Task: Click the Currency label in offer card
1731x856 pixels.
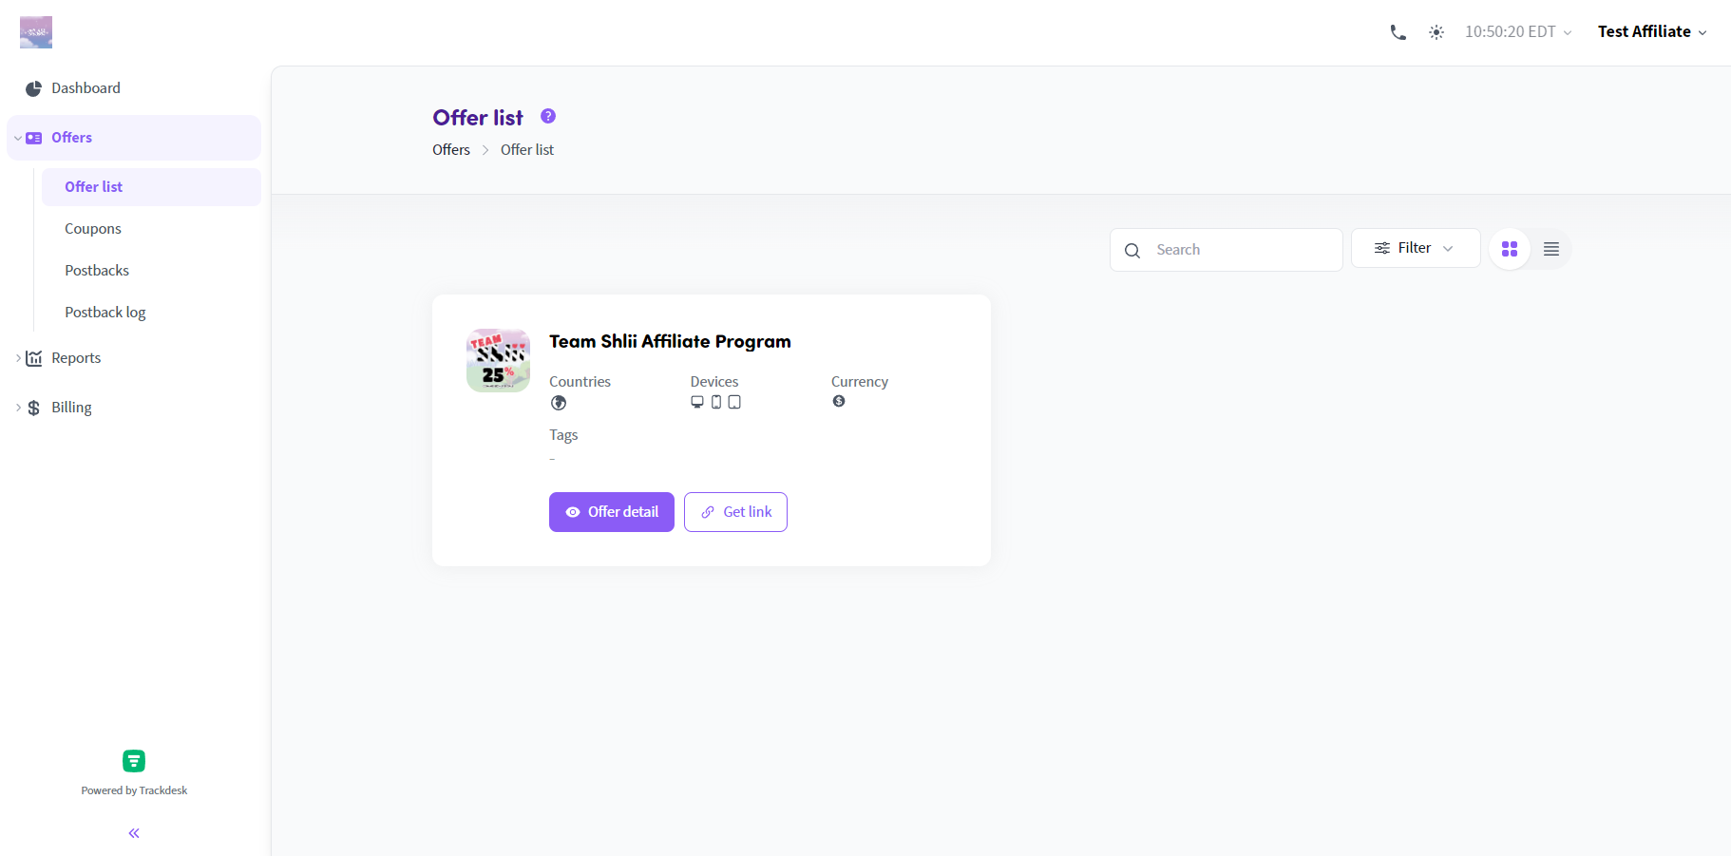Action: click(x=860, y=382)
